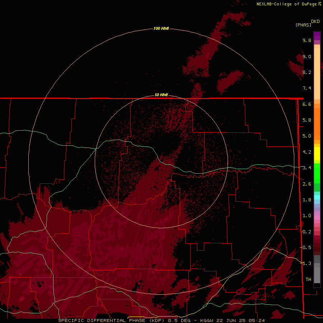Image resolution: width=323 pixels, height=323 pixels.
Task: Click the cyan segment of the color scale
Action: 317,197
